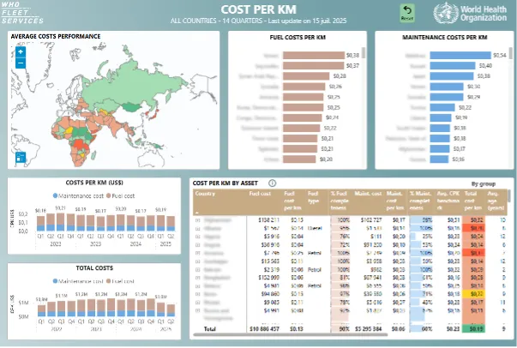Image resolution: width=517 pixels, height=348 pixels.
Task: Expand the table row with fuel cost $9 085
Action: click(x=198, y=303)
